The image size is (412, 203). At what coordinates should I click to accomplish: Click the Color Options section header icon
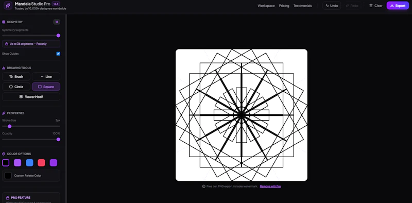coord(4,154)
